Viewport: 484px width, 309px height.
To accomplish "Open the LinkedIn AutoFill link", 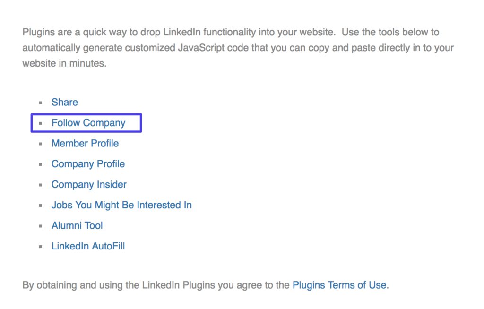I will (x=88, y=246).
